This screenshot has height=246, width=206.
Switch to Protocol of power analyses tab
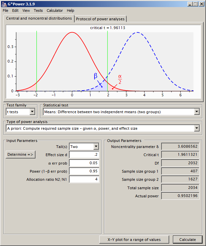coord(100,19)
